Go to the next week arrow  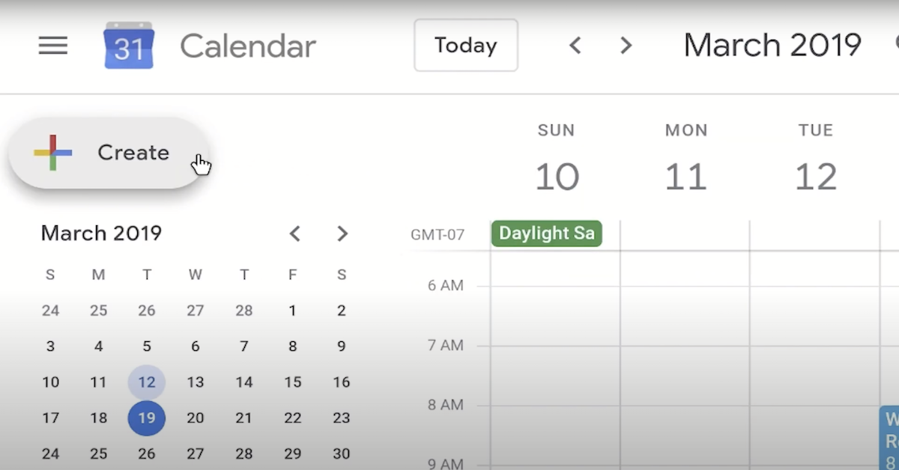tap(626, 46)
